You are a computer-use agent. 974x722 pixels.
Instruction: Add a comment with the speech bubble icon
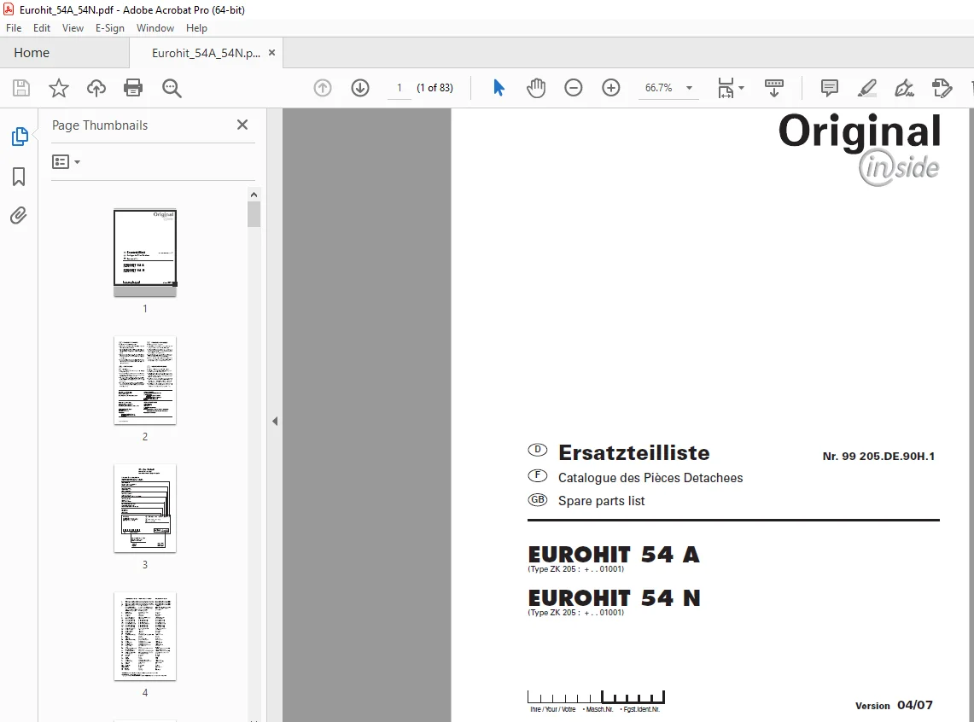pos(829,88)
